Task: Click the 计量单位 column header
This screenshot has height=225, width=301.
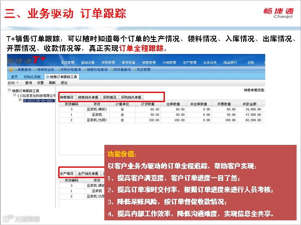Action: (122, 104)
